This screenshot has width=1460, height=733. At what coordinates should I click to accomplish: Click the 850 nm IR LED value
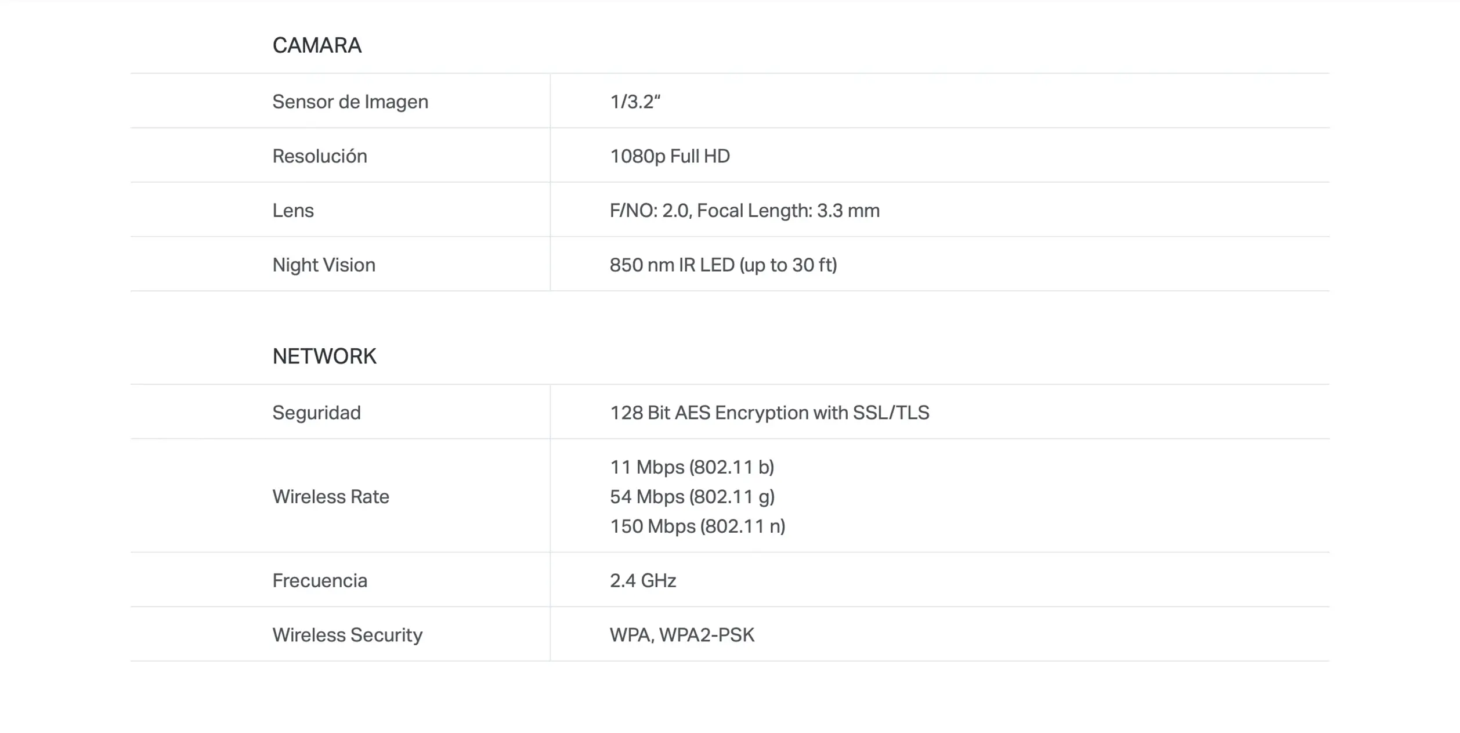(723, 265)
